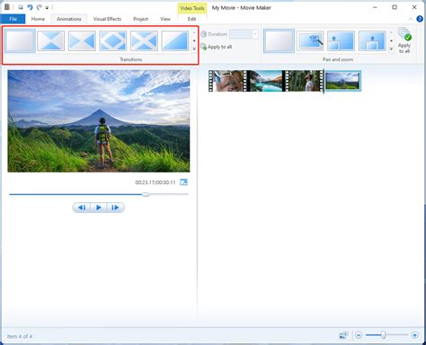Click the preview monitor image
The image size is (426, 345).
click(x=99, y=121)
